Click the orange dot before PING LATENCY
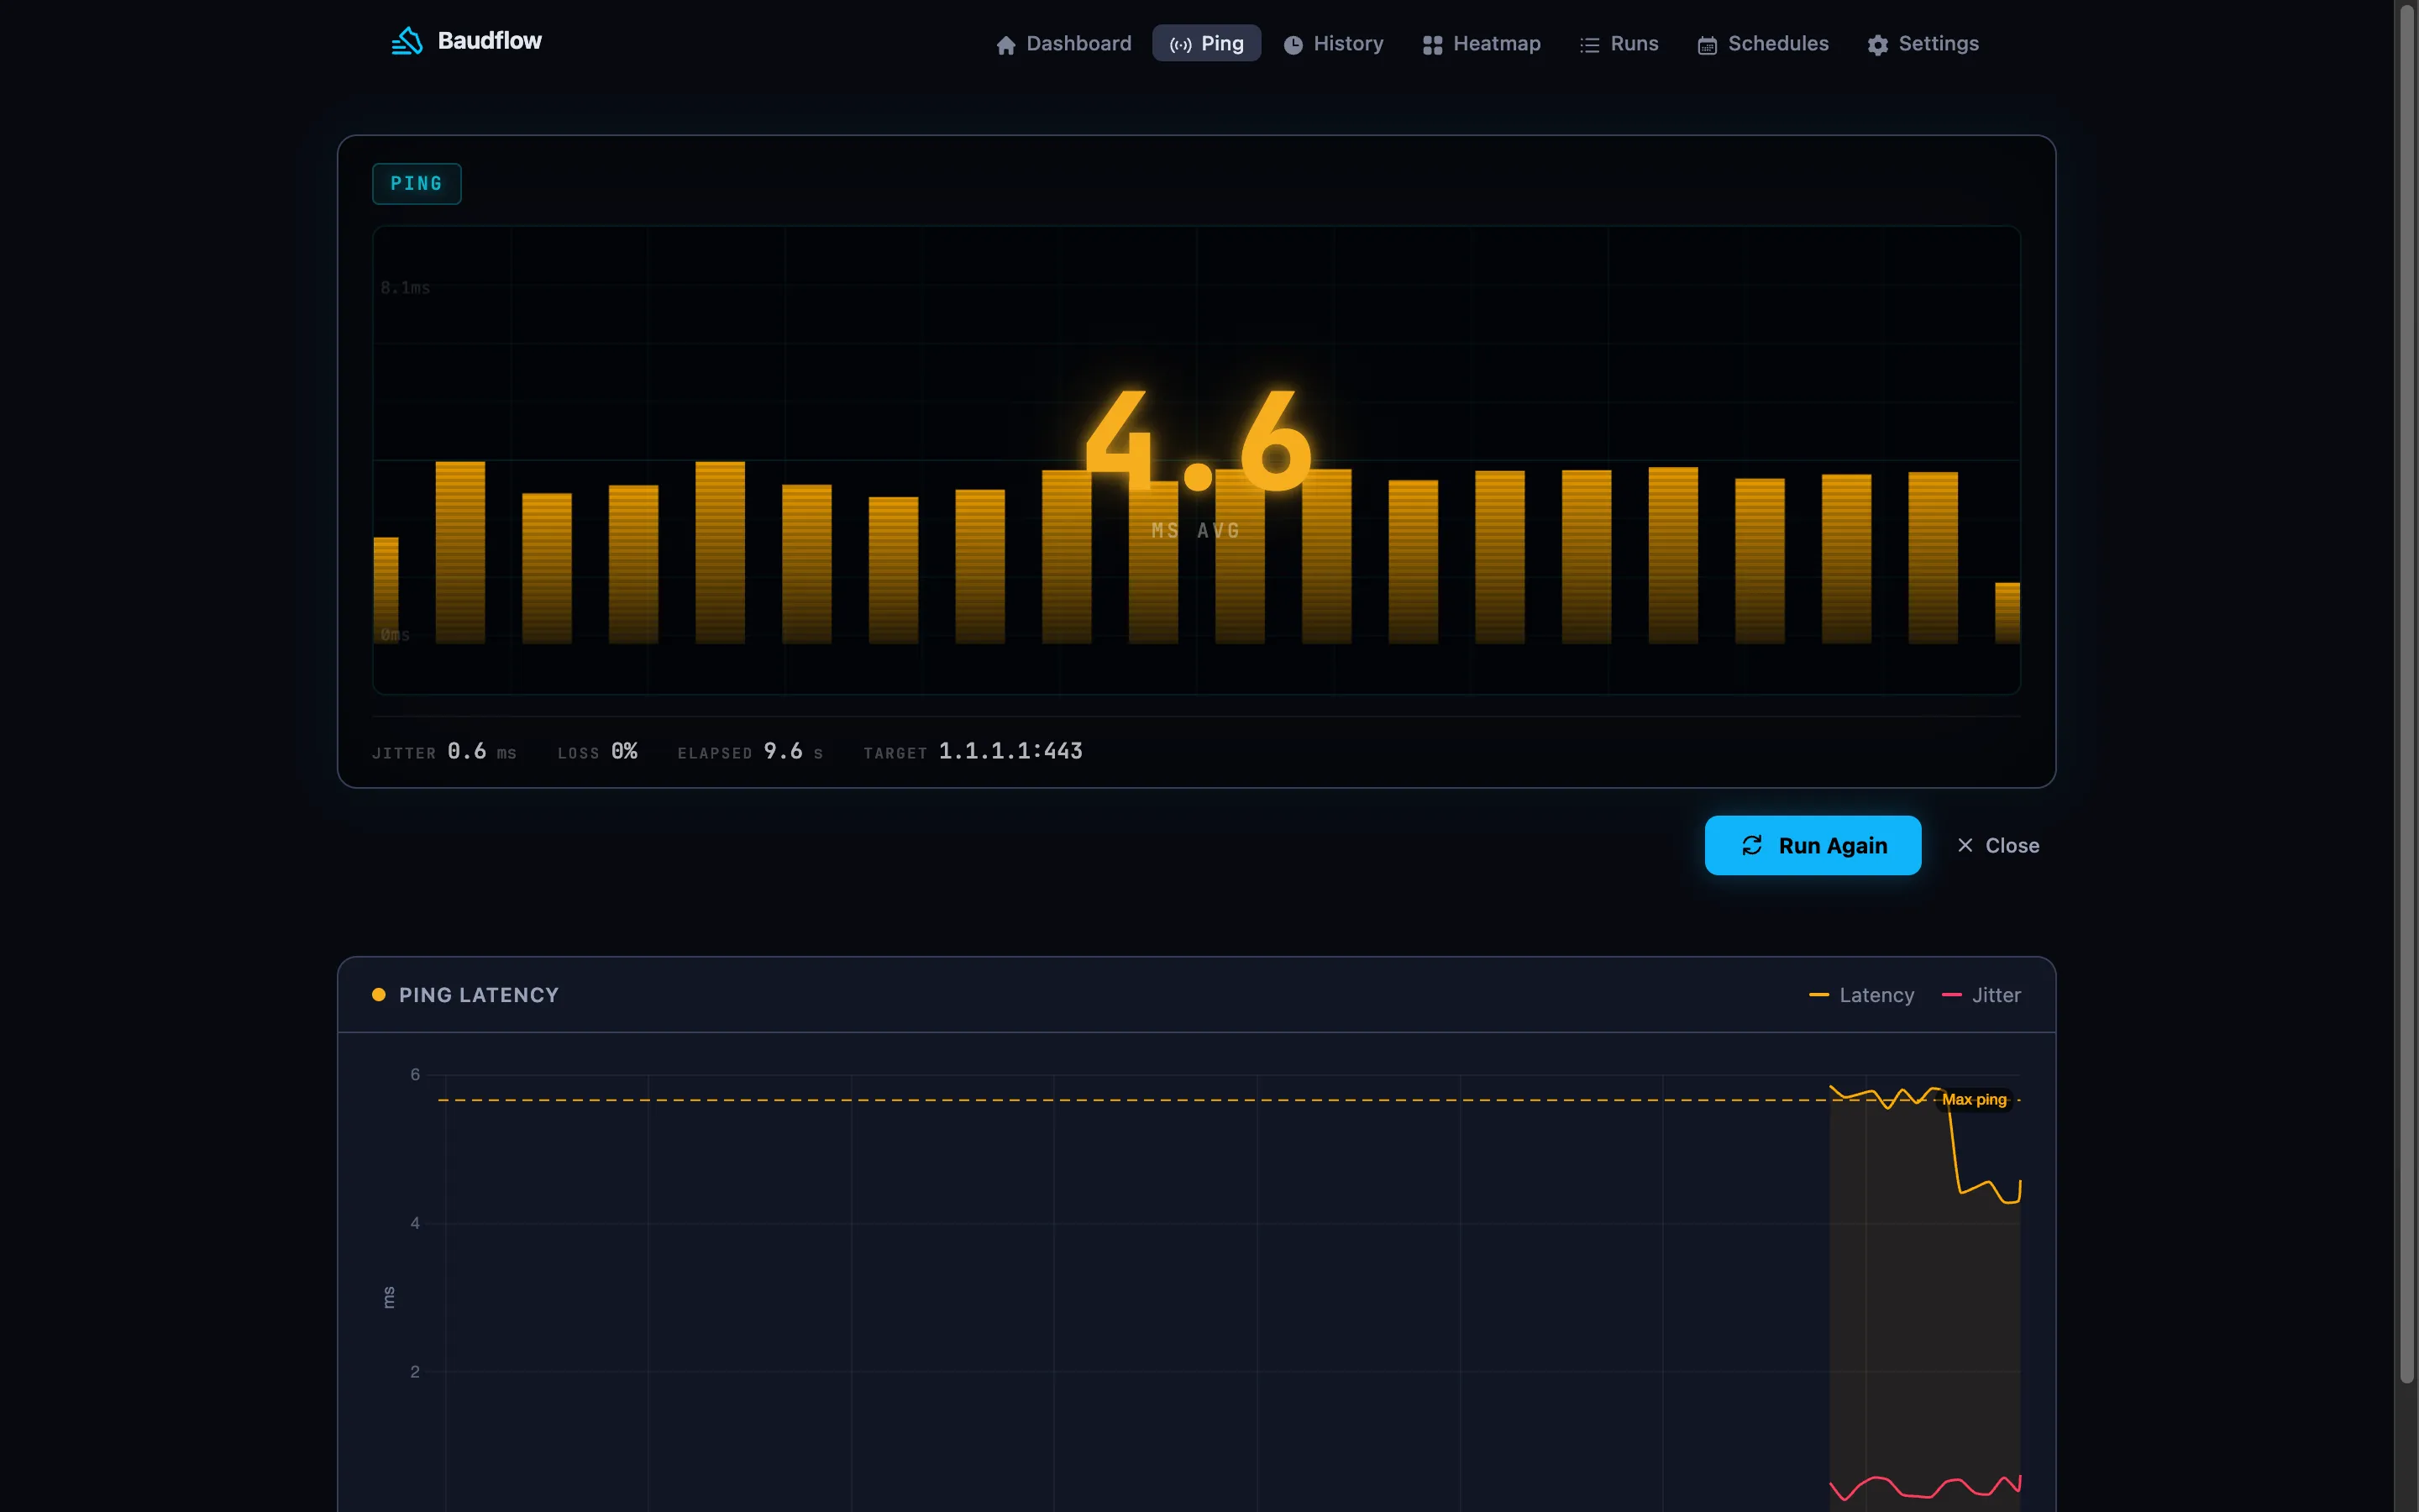 (x=379, y=995)
